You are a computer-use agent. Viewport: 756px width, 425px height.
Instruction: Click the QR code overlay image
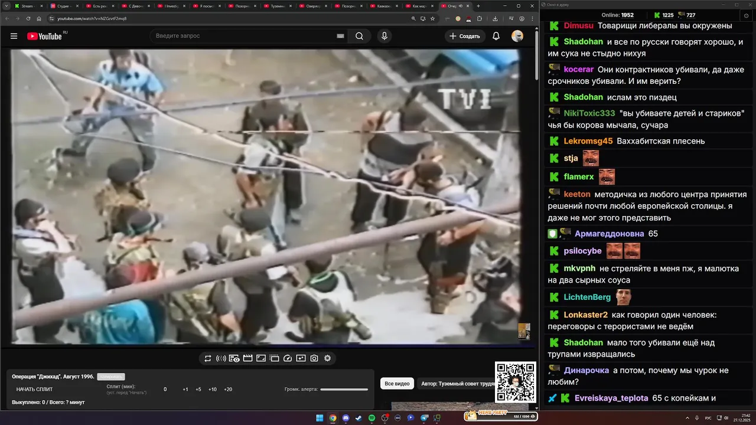[515, 382]
